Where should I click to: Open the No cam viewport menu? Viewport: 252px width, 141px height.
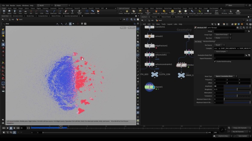click(131, 28)
